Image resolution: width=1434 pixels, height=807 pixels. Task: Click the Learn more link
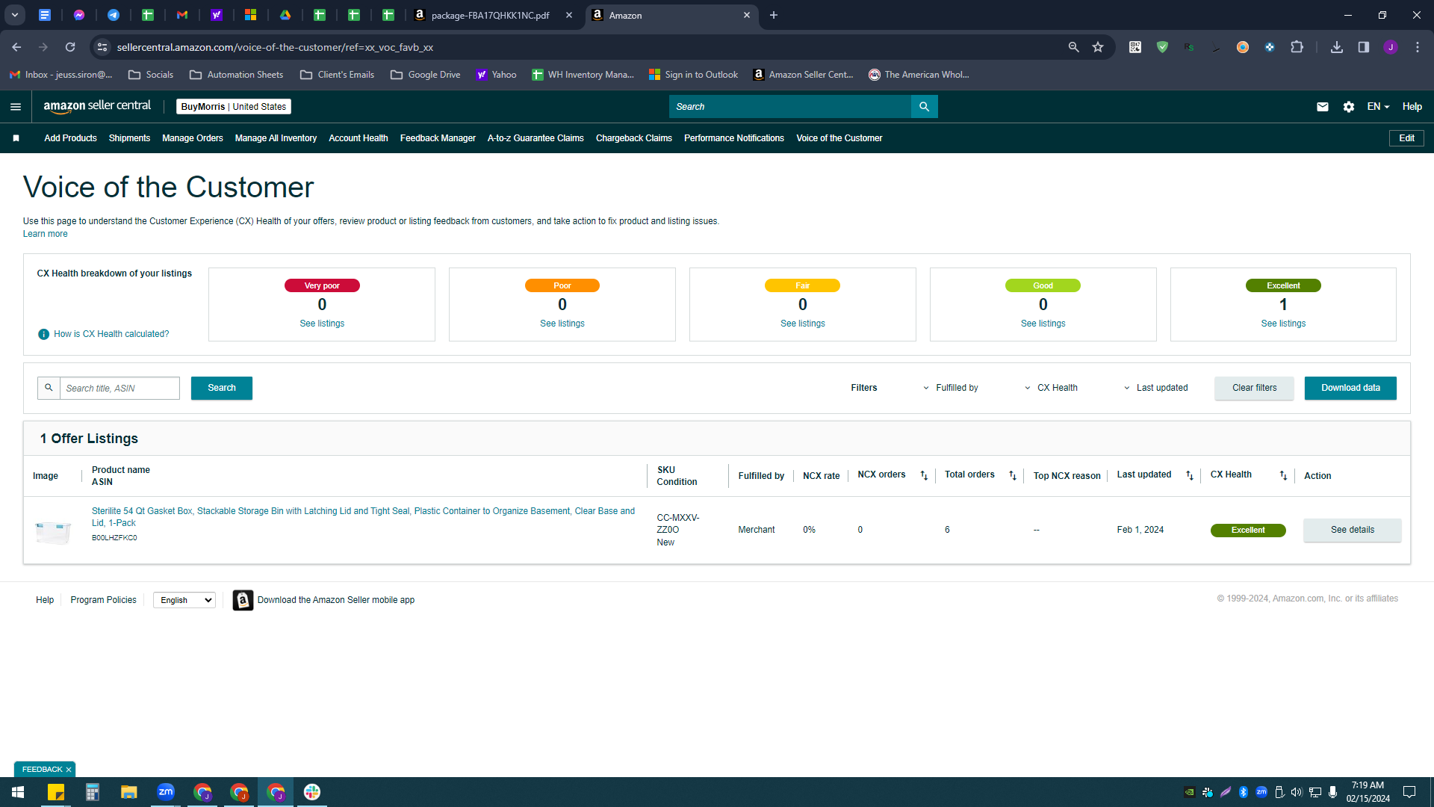coord(45,234)
